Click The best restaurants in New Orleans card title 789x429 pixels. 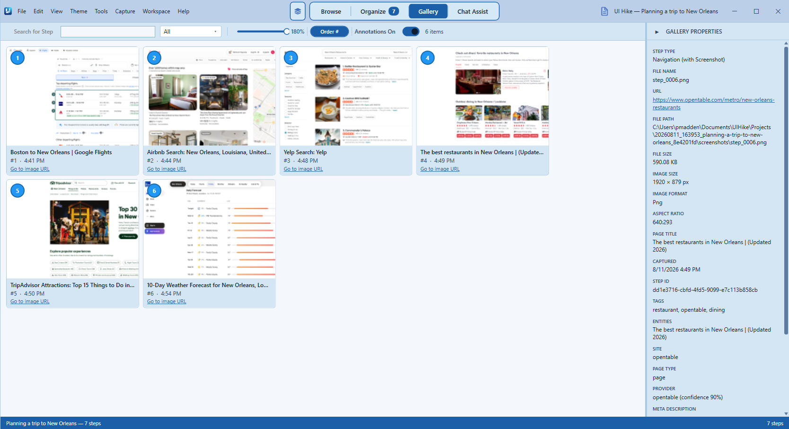click(x=482, y=152)
